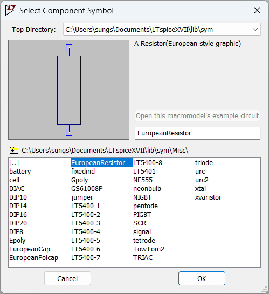Select the highlighted EuropeanResistor entry

point(102,163)
